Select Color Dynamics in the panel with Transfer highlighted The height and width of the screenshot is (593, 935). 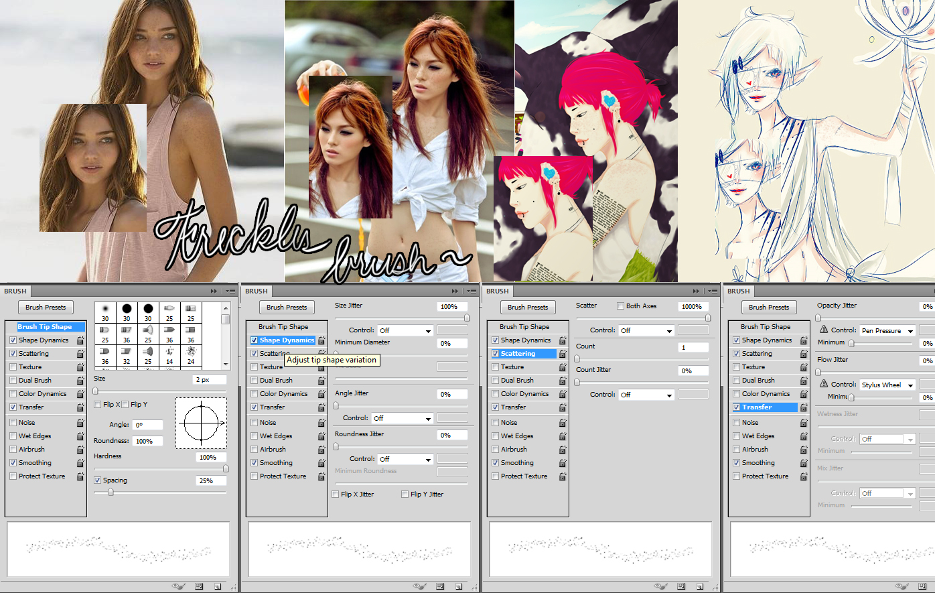tap(766, 394)
